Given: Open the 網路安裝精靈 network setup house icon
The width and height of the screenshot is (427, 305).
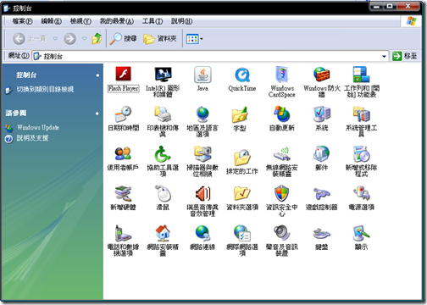Looking at the screenshot, I should [x=163, y=233].
